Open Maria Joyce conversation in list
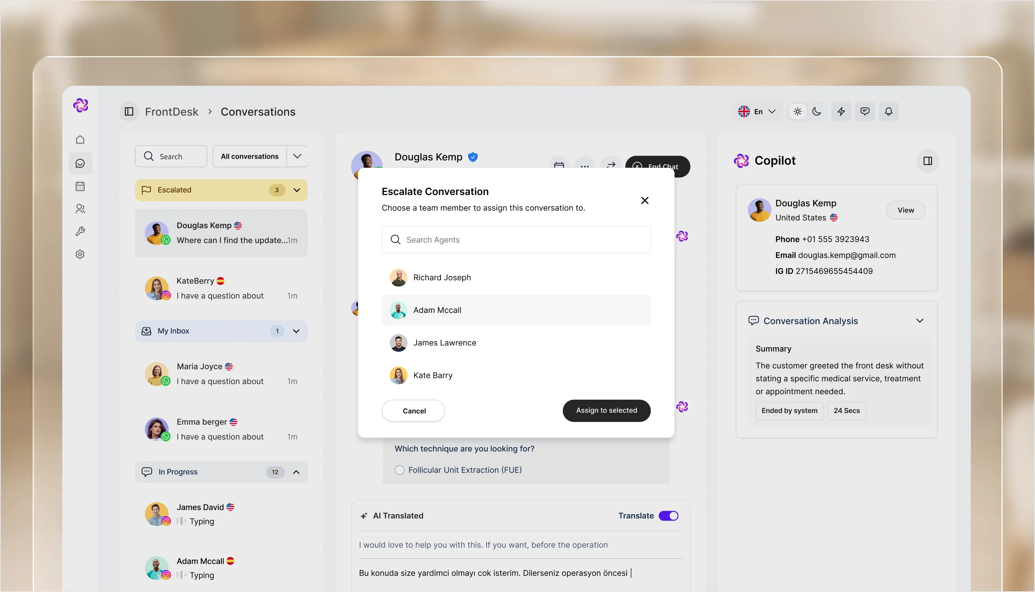Image resolution: width=1035 pixels, height=592 pixels. [x=221, y=374]
